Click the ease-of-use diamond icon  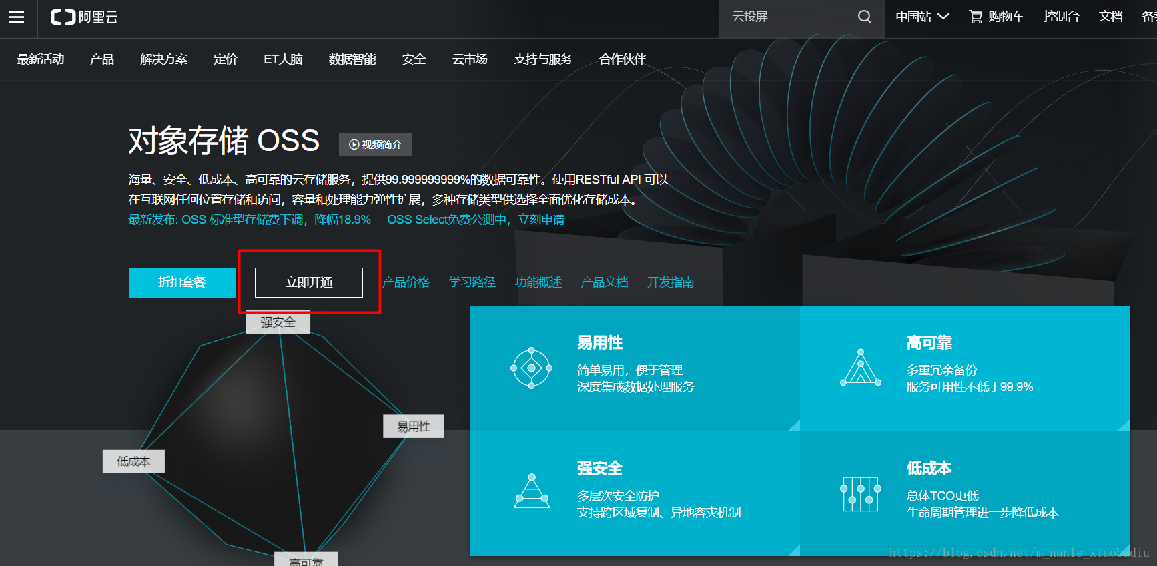click(x=531, y=368)
